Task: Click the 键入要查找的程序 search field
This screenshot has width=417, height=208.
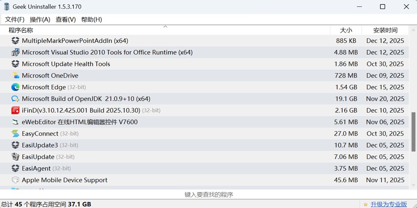Action: pos(208,194)
